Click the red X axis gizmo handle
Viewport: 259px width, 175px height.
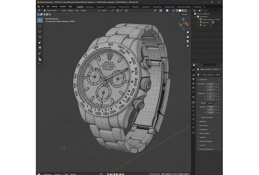coord(188,25)
